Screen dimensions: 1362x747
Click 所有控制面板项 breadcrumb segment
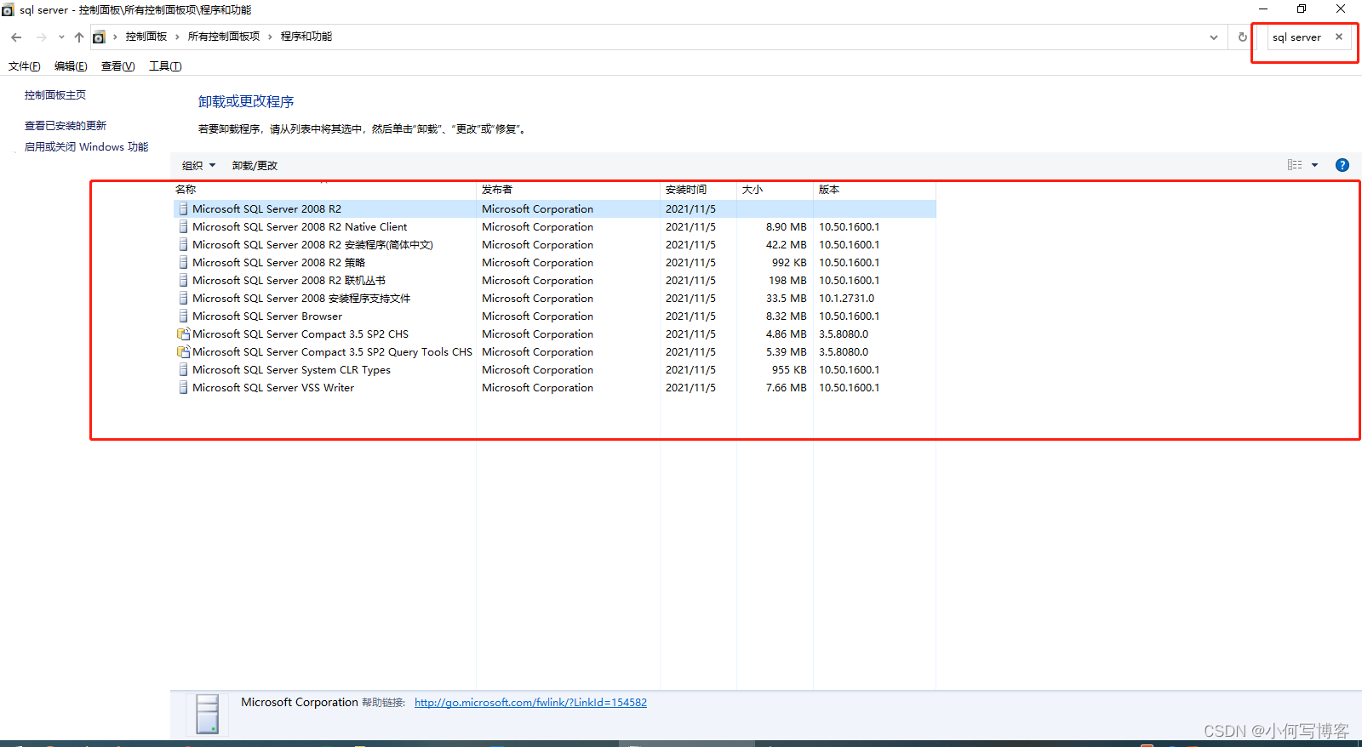click(224, 37)
